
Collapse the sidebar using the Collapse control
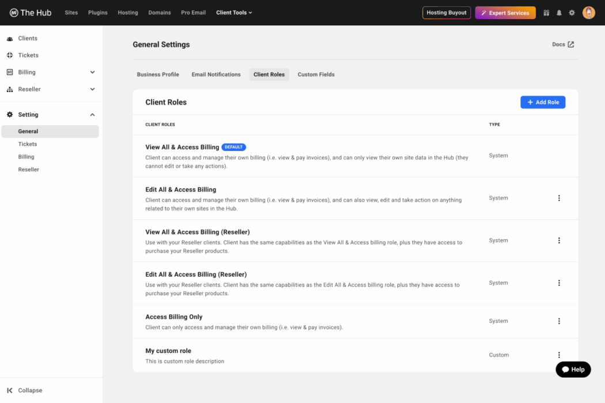[25, 390]
